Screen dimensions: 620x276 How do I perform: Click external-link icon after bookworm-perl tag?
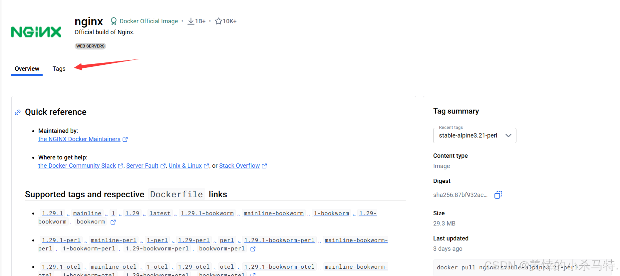pos(253,249)
